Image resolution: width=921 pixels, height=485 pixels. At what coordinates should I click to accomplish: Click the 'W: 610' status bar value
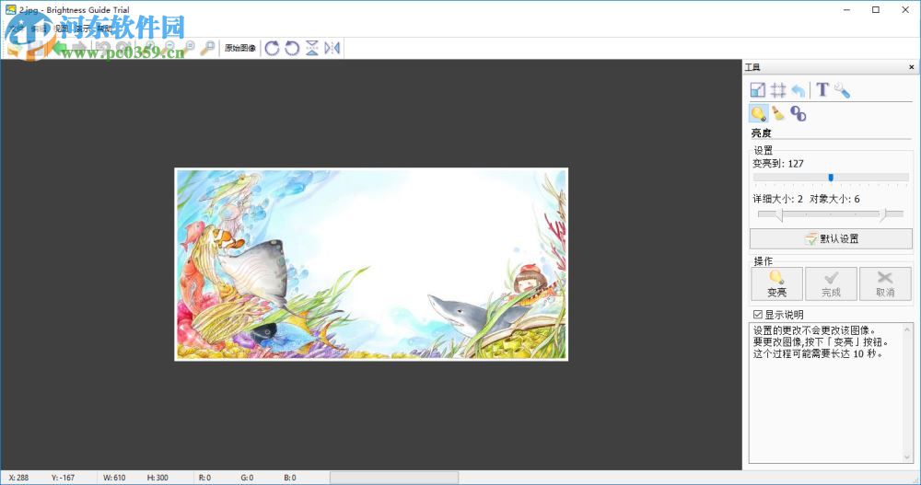click(x=114, y=478)
